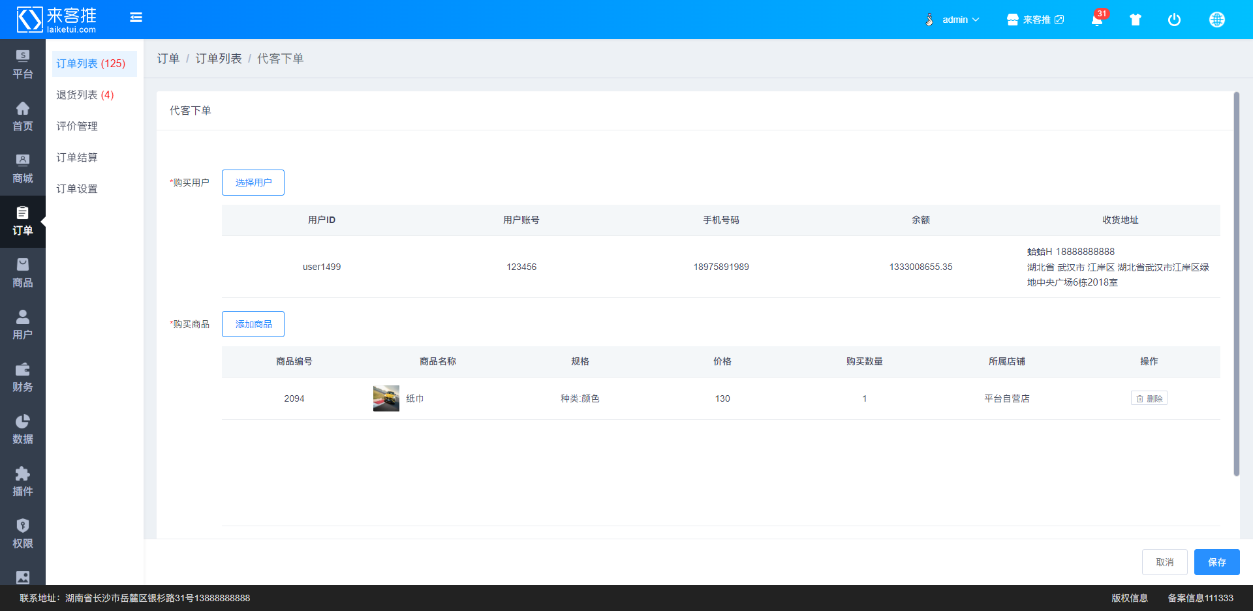Click the 收货地址 column header
Image resolution: width=1253 pixels, height=611 pixels.
click(x=1121, y=220)
